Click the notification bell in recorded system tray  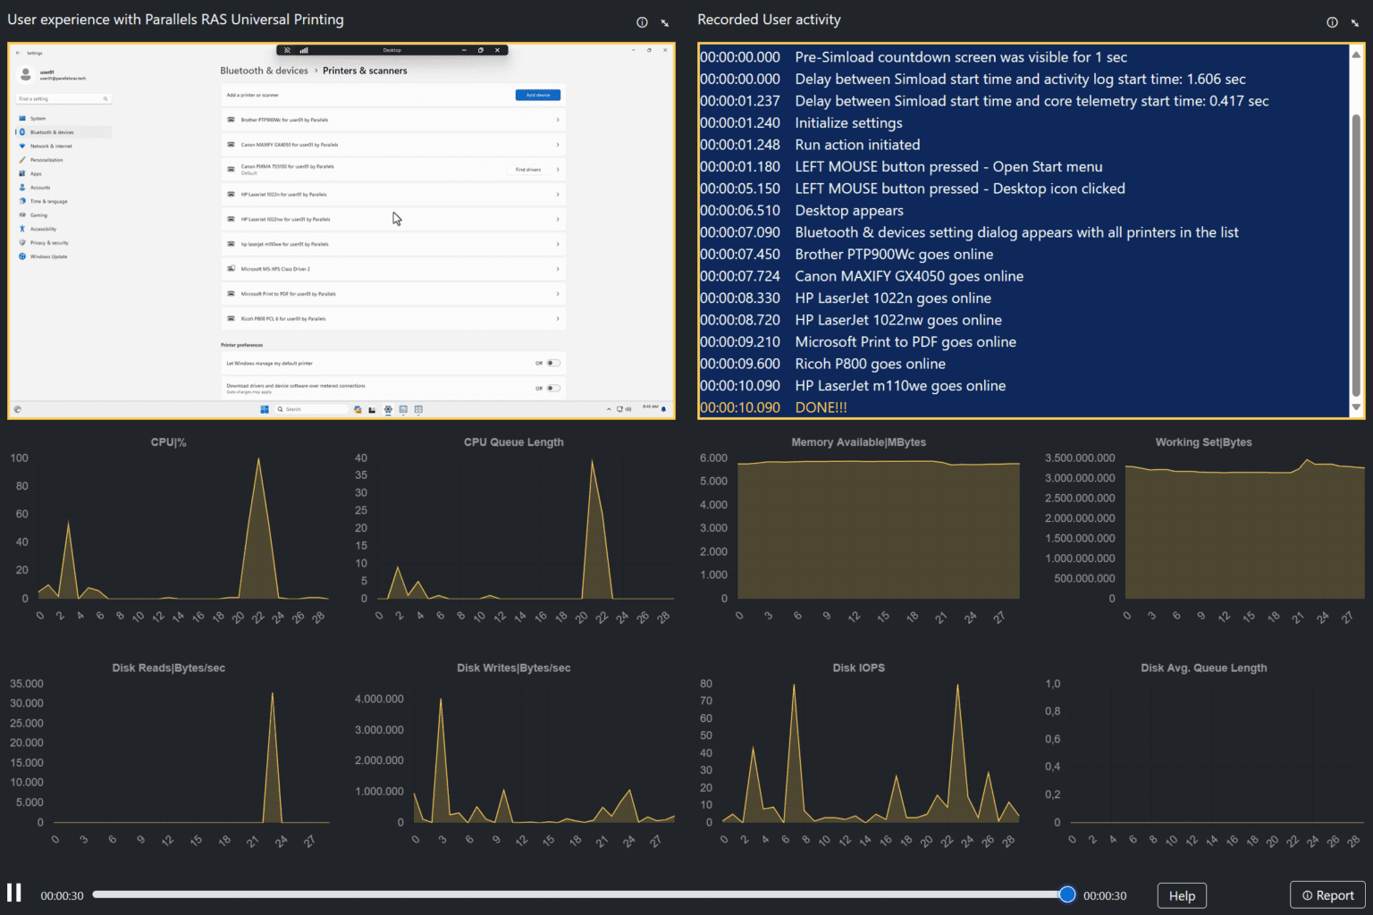663,409
